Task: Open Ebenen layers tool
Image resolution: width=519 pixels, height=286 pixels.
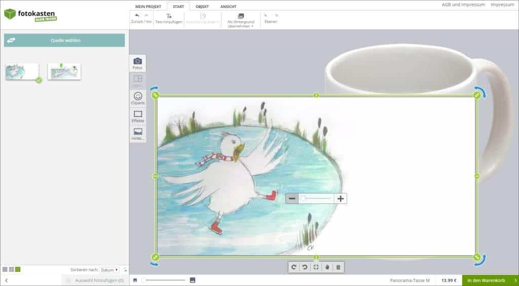Action: coord(271,19)
